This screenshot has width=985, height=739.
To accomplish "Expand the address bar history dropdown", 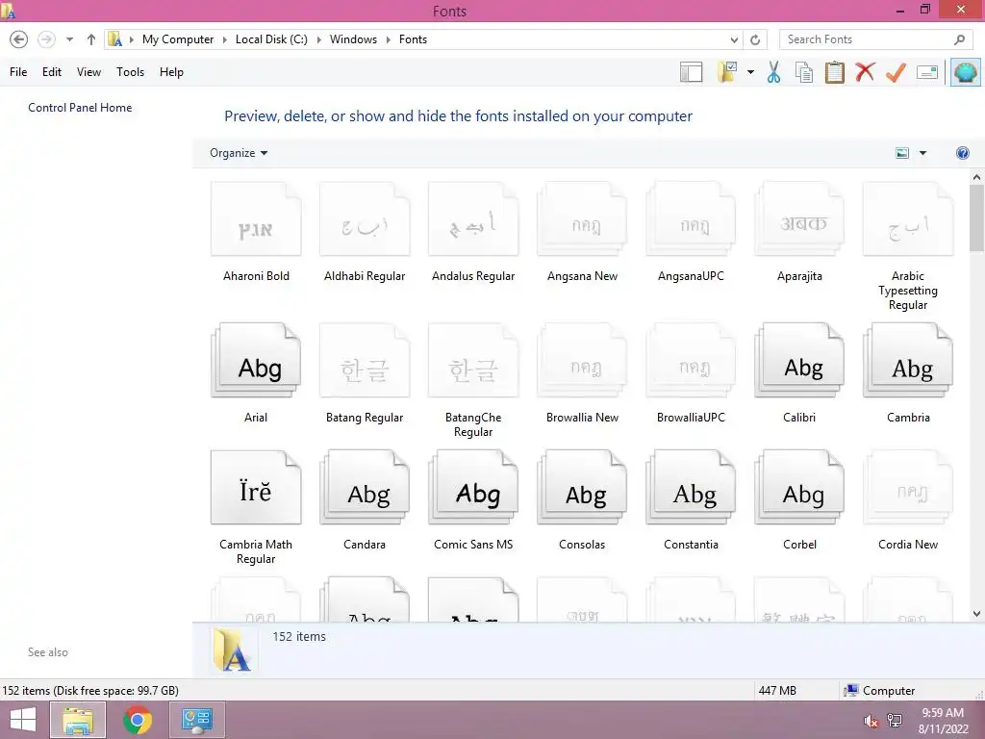I will (x=734, y=39).
